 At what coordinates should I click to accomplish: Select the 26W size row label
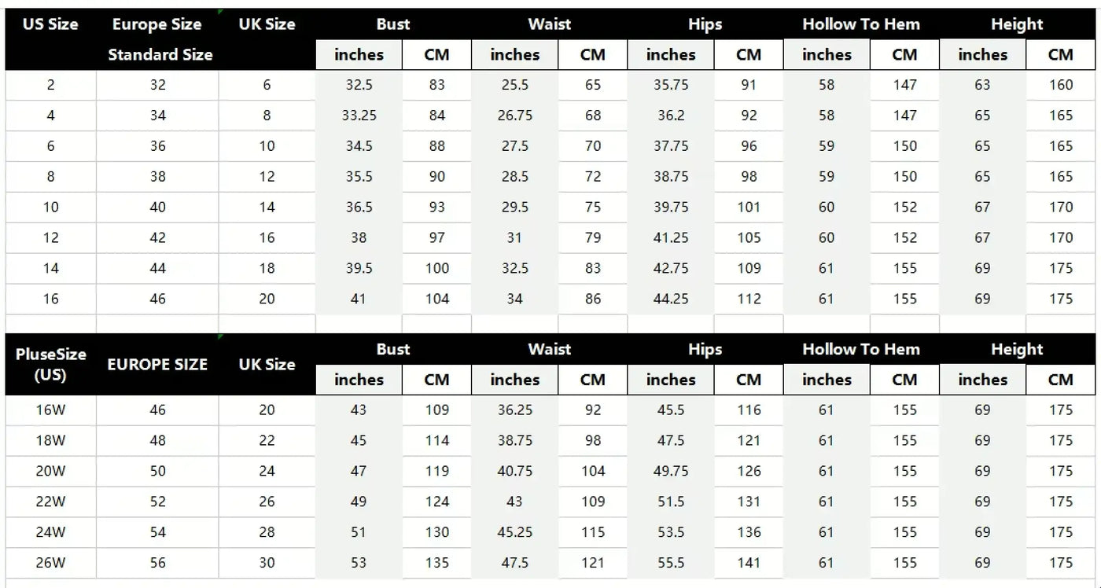click(50, 563)
